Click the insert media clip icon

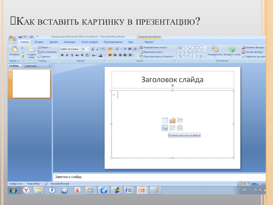click(x=180, y=128)
